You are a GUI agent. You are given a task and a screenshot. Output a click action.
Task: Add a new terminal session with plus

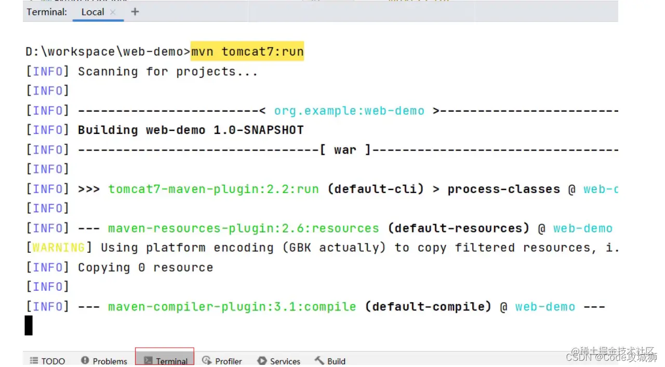[135, 11]
